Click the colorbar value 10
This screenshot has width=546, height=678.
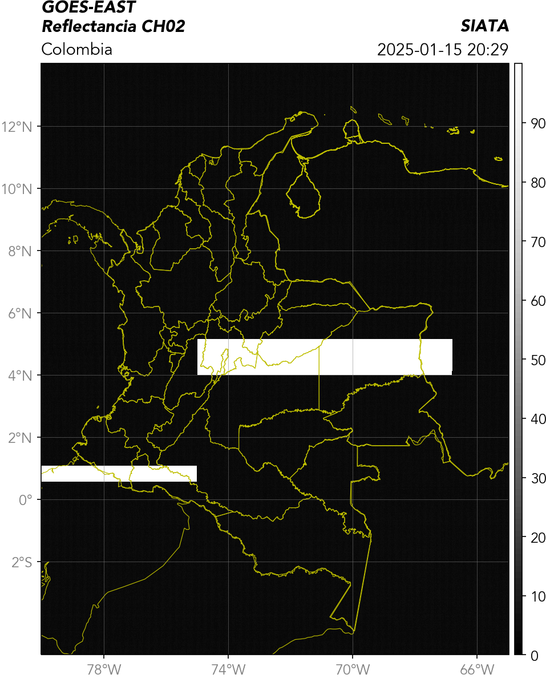[538, 597]
